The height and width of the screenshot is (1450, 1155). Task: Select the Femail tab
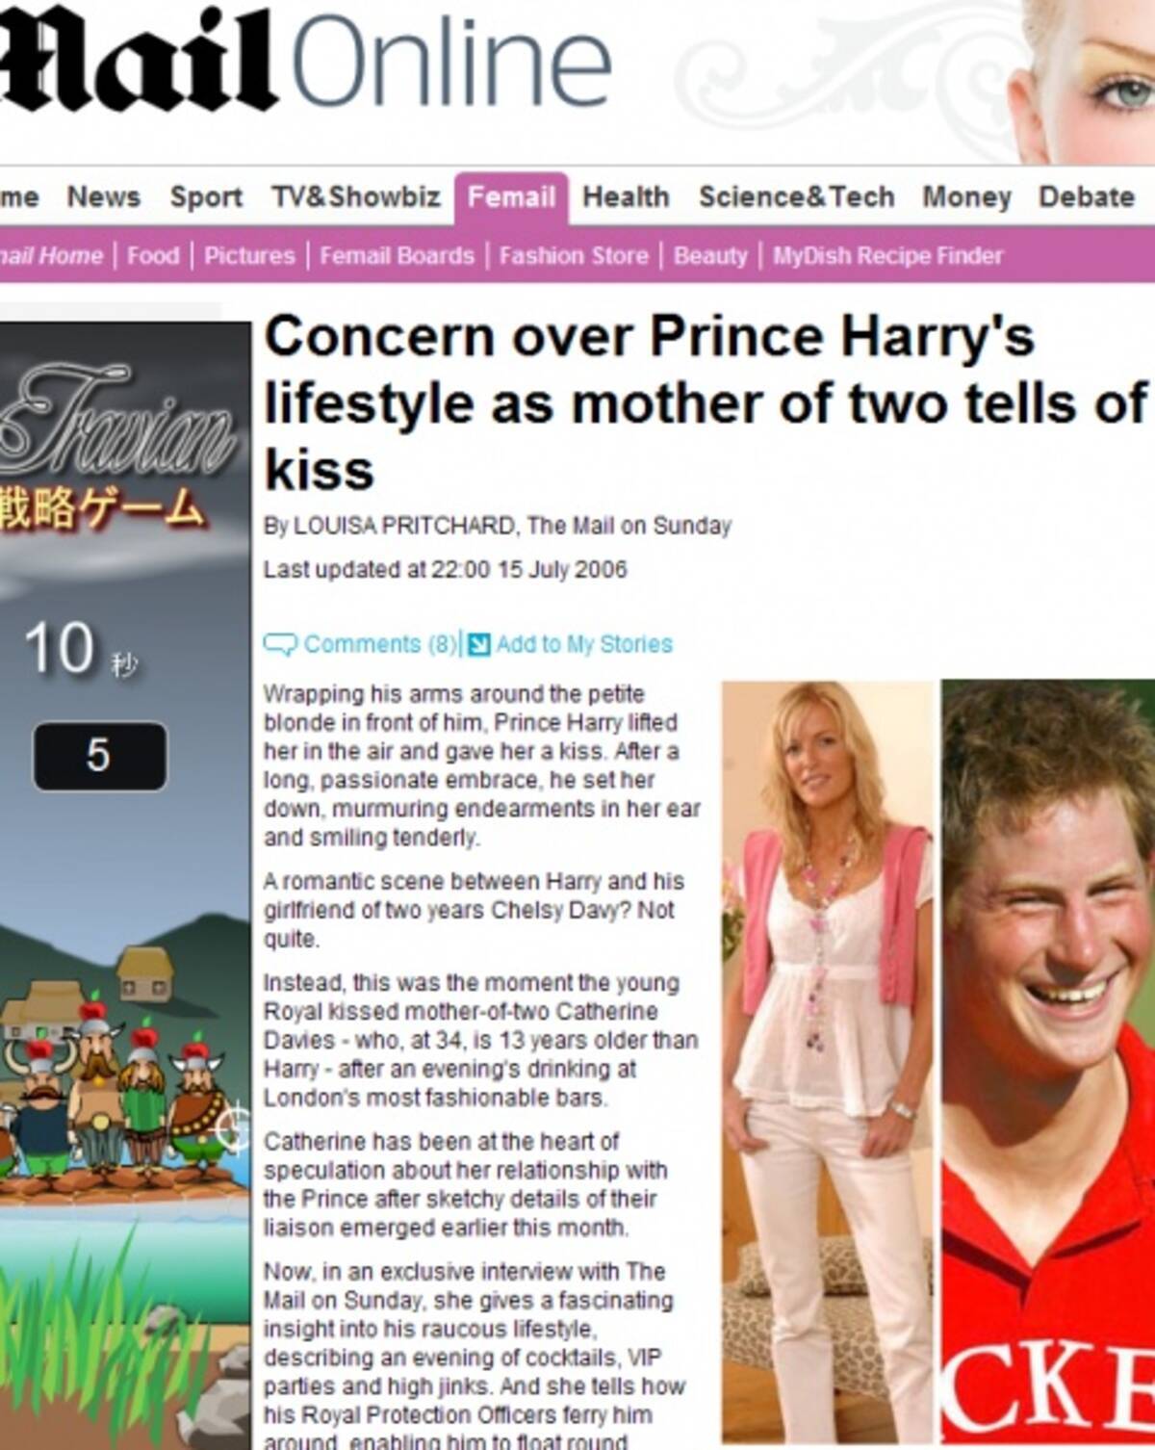click(x=511, y=197)
